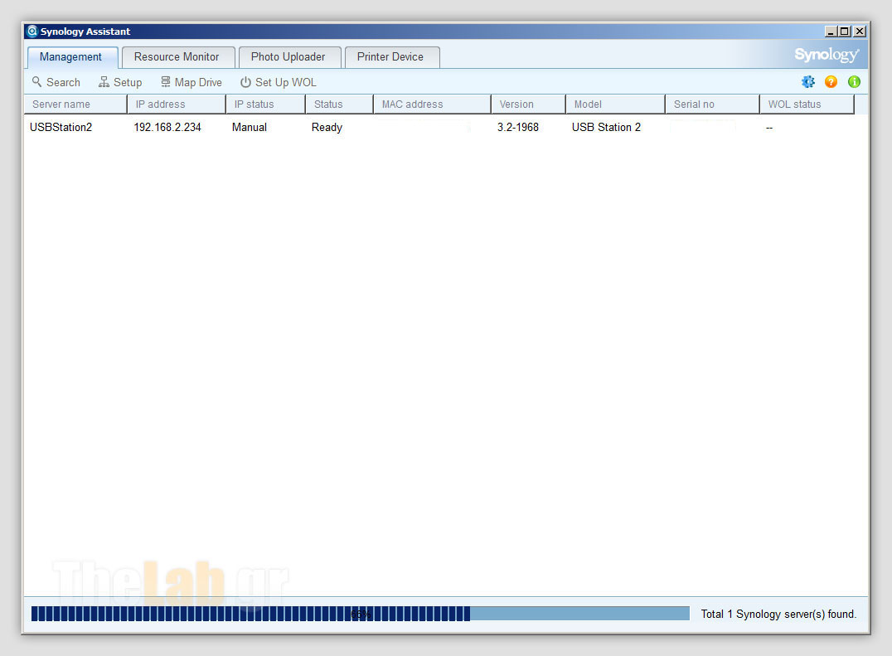The image size is (892, 656).
Task: Open the Printer Device tab
Action: tap(392, 57)
